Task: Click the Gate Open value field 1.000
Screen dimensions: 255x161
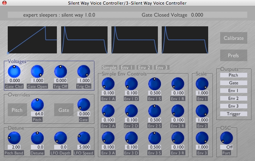Action: [x=37, y=80]
